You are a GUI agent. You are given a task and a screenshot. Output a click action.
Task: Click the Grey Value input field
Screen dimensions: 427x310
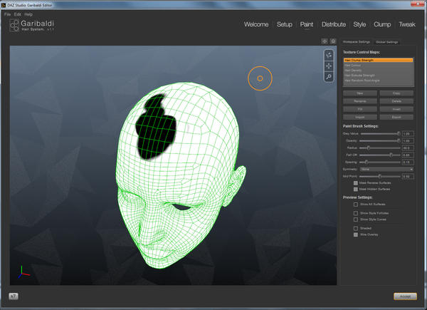(x=408, y=133)
